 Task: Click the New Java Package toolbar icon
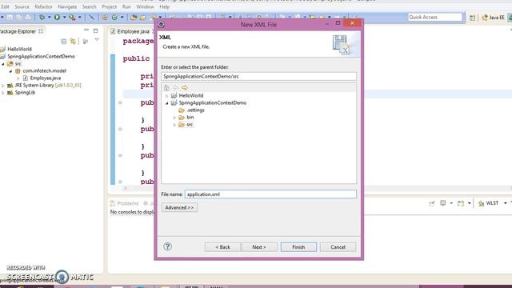(105, 17)
